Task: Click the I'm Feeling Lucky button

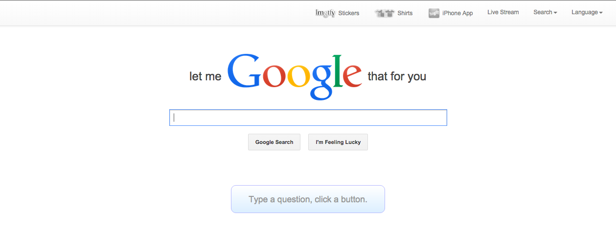Action: (338, 142)
